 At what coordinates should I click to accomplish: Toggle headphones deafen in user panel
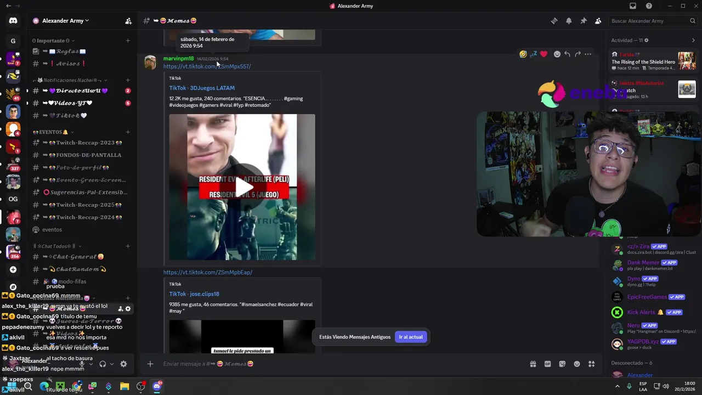103,364
